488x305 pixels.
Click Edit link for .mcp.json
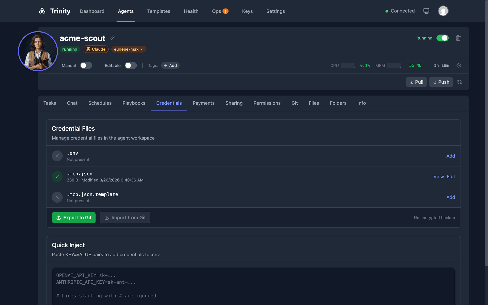451,177
